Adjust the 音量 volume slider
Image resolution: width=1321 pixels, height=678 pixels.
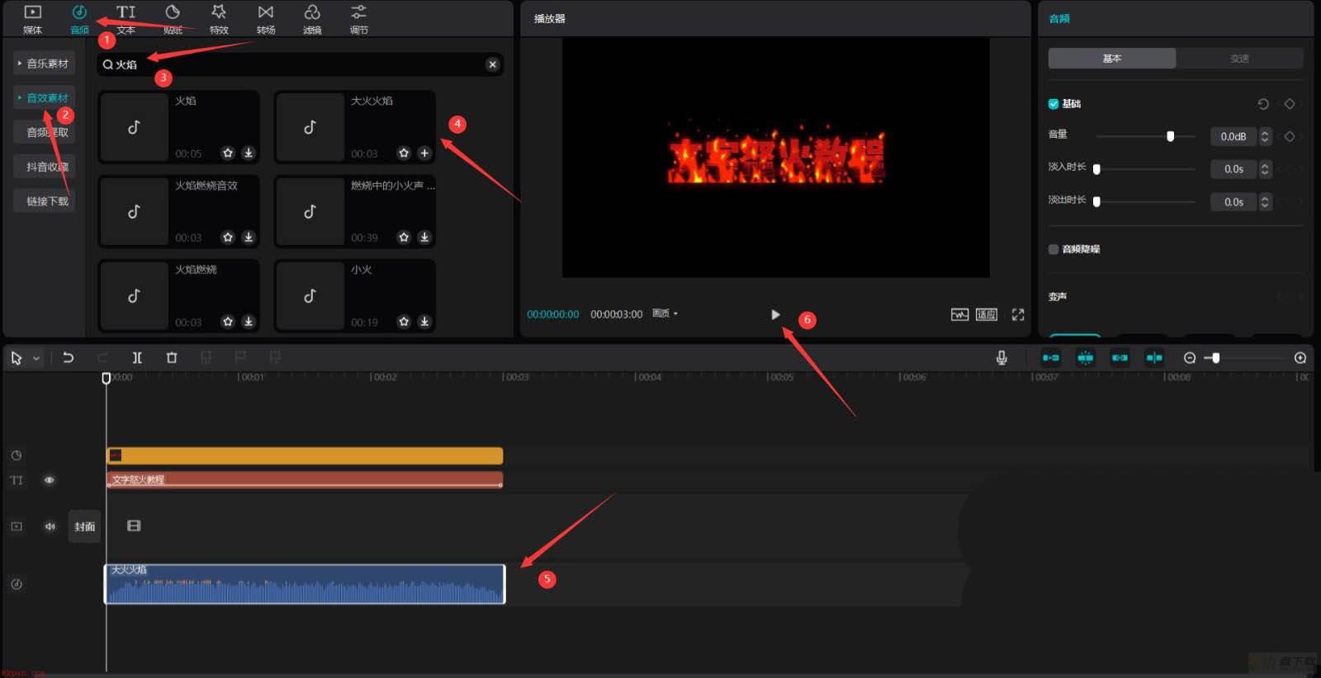coord(1170,136)
